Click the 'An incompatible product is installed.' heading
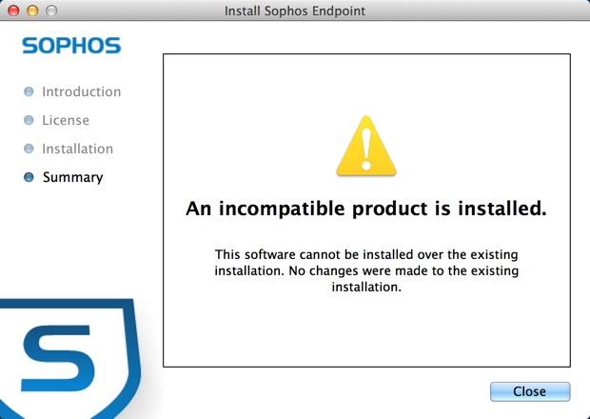The width and height of the screenshot is (590, 419). (366, 209)
